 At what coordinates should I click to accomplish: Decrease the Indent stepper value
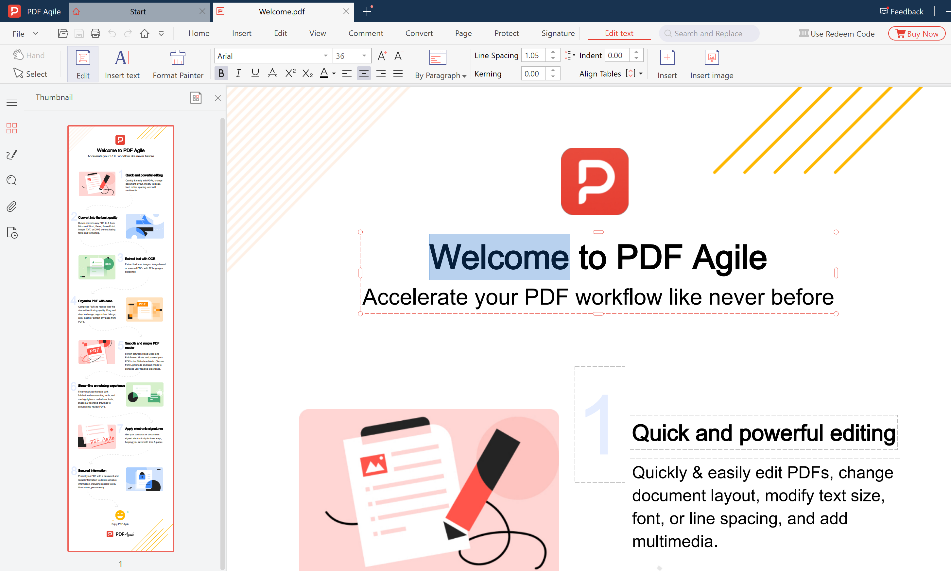click(x=636, y=59)
